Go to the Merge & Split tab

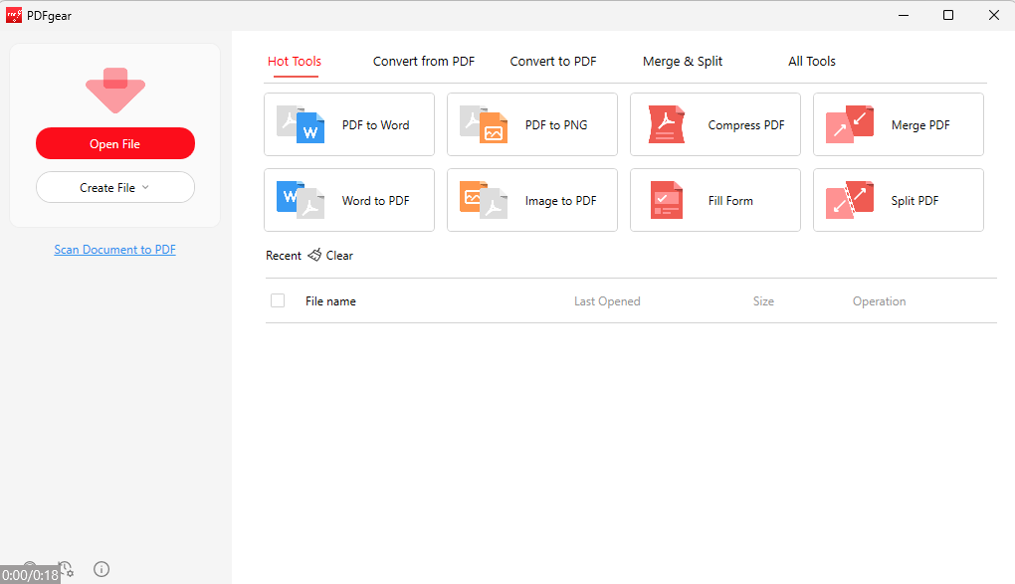pyautogui.click(x=683, y=62)
